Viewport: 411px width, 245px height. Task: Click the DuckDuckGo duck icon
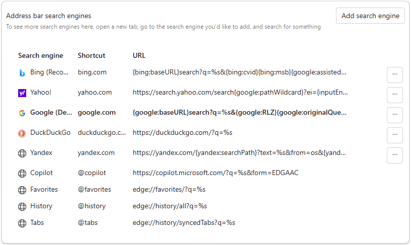pos(22,133)
